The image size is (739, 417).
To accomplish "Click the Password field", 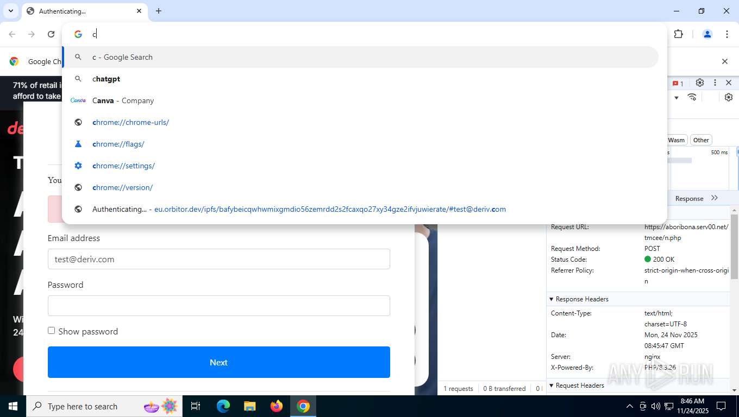I will coord(219,306).
